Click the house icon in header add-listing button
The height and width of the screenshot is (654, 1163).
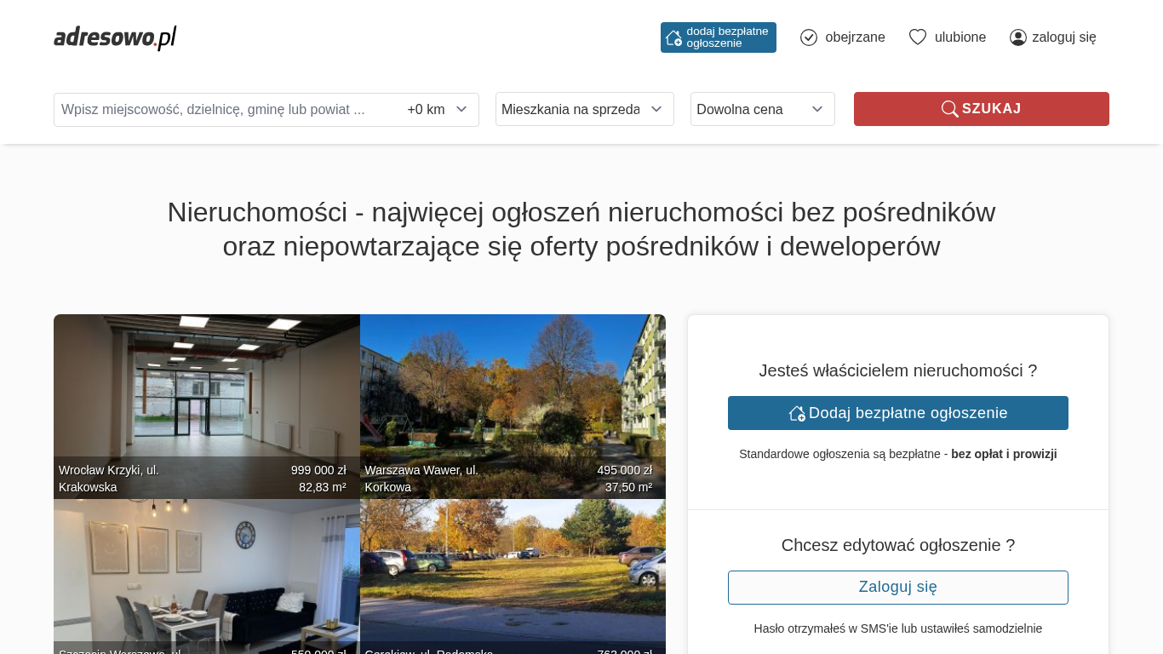coord(673,37)
